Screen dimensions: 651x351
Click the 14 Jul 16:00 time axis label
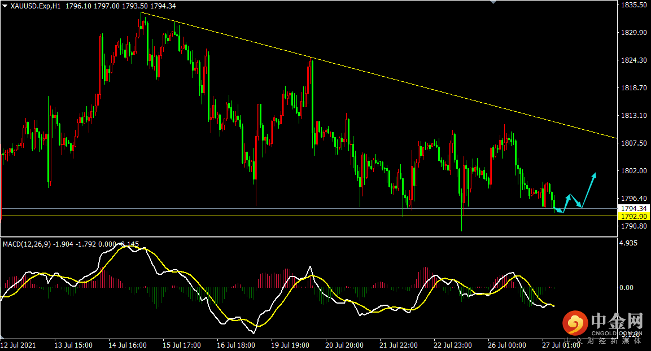(x=128, y=345)
